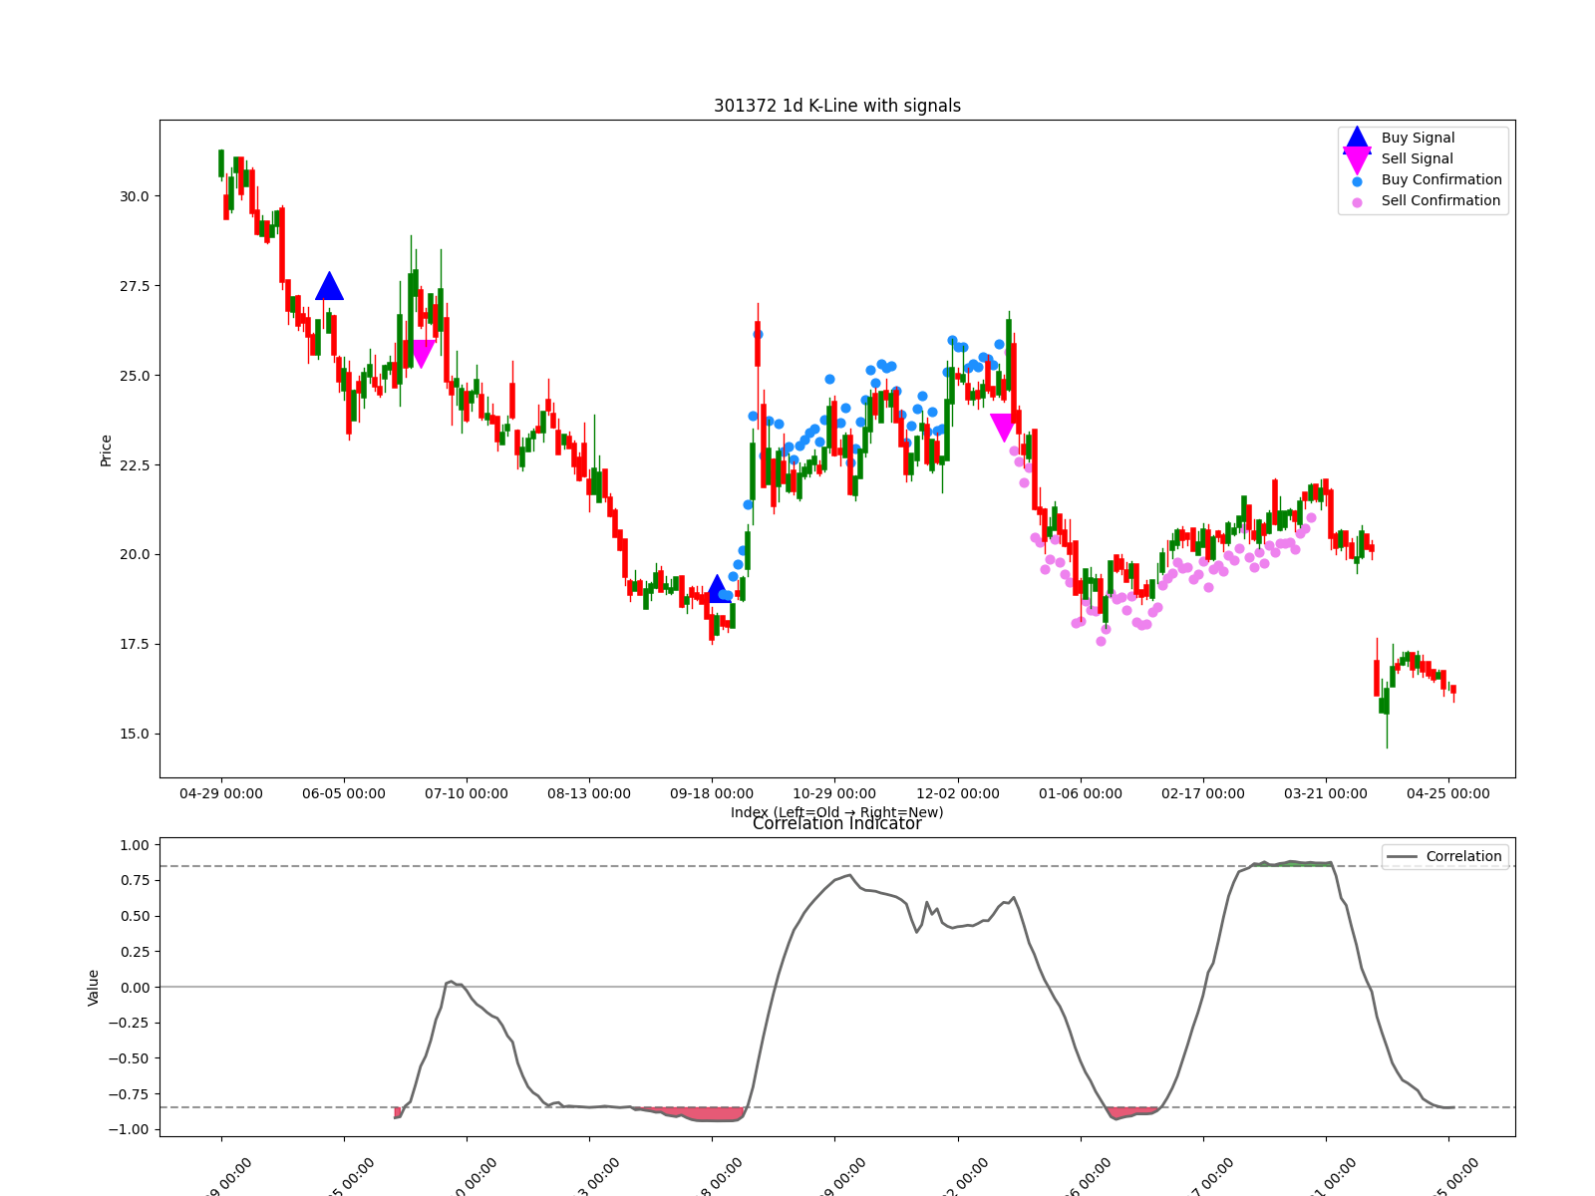
Task: Click the 1.00 correlation tick label
Action: pyautogui.click(x=135, y=846)
